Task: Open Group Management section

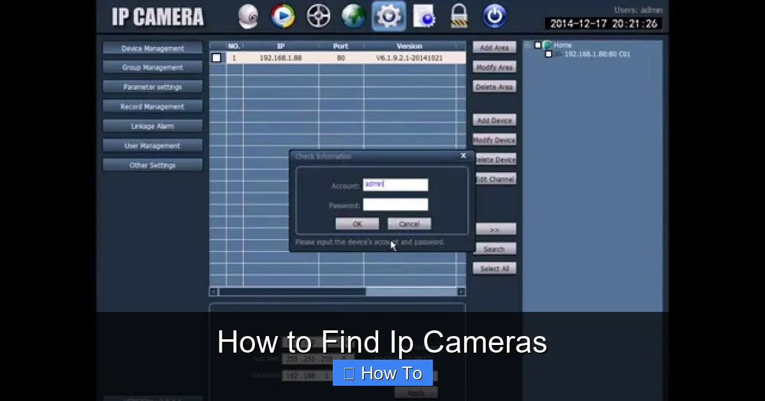Action: click(152, 67)
